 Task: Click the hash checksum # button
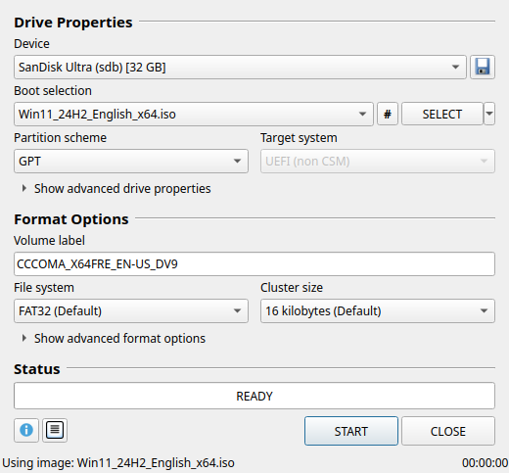(x=388, y=114)
